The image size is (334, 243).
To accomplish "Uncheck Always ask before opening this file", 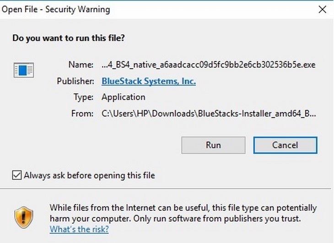I will (x=17, y=175).
